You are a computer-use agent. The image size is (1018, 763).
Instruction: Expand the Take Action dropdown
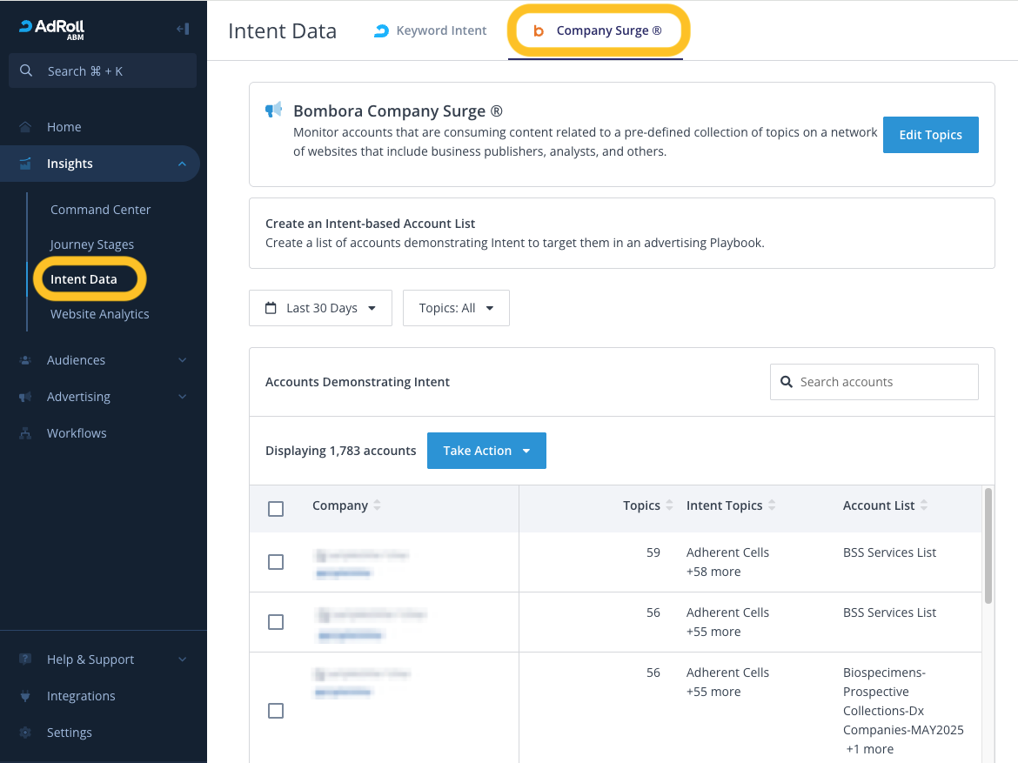coord(486,451)
